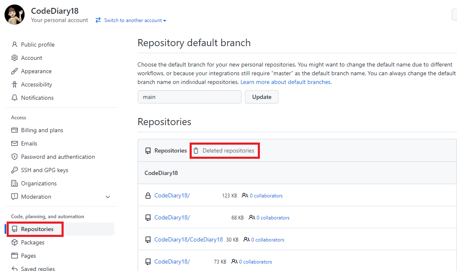This screenshot has height=271, width=457.
Task: Open Saved replies
Action: point(38,269)
